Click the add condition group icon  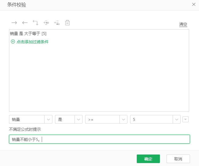[57, 23]
